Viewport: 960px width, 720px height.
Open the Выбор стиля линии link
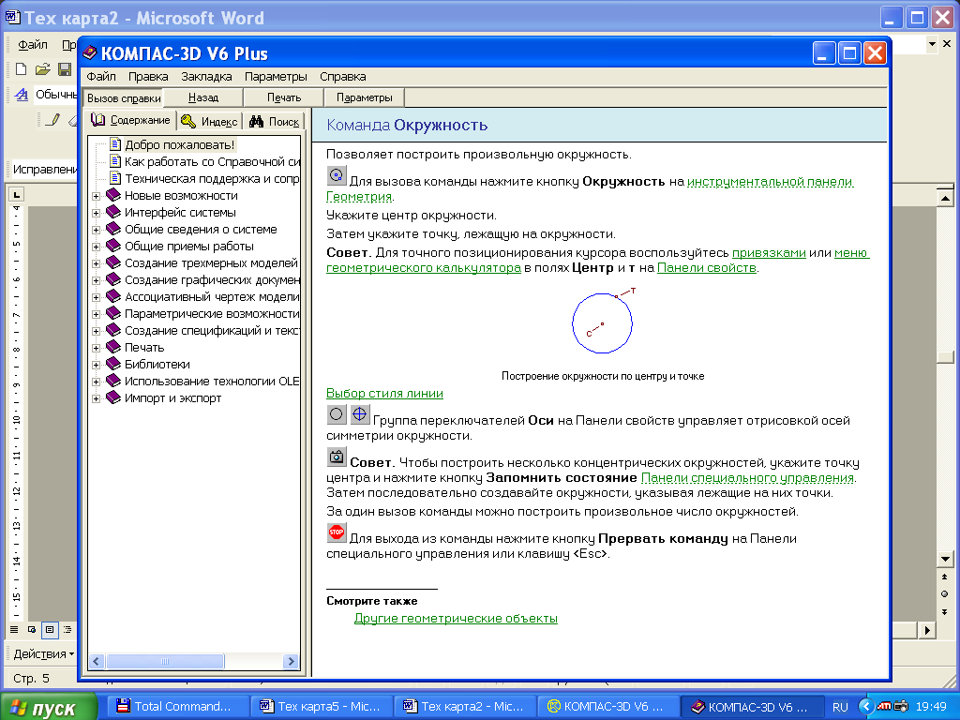[x=384, y=393]
